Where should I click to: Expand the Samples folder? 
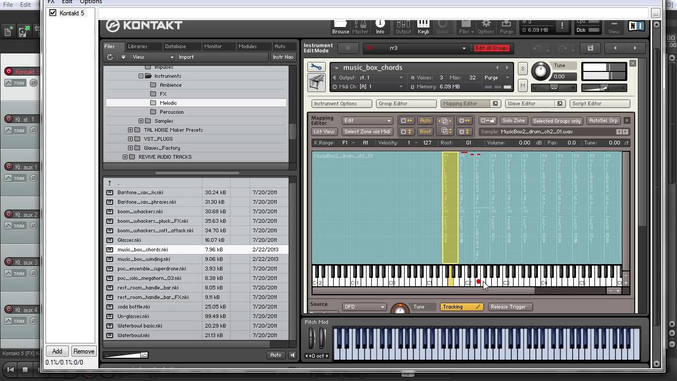(x=141, y=121)
